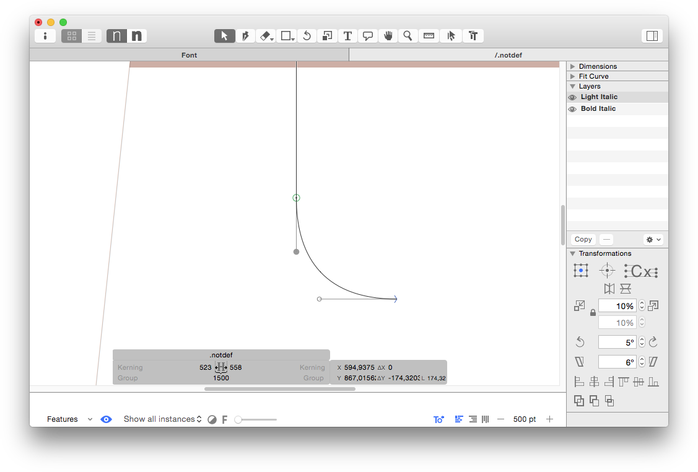Toggle the preview eye icon at bottom
This screenshot has height=472, width=698.
(107, 419)
